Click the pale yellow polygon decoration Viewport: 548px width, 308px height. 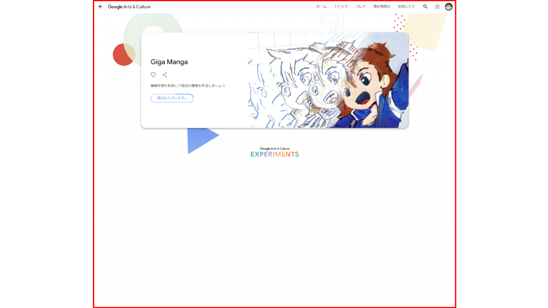(x=426, y=33)
